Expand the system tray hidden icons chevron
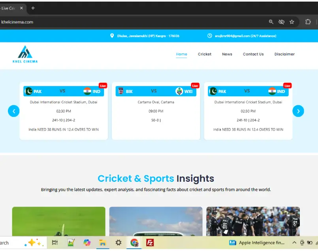Screen dimensions: 318x251 pyautogui.click(x=294, y=243)
